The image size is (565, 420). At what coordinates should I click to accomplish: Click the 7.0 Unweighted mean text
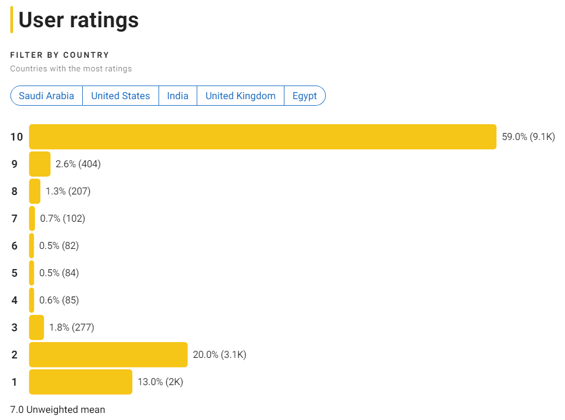coord(58,409)
